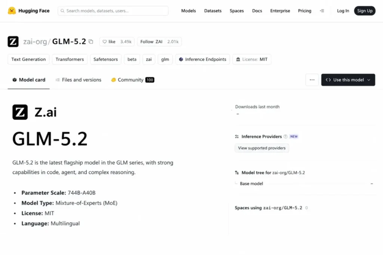Screen dimensions: 383x255
Task: Click the Language: Multilingual line
Action: tap(50, 224)
